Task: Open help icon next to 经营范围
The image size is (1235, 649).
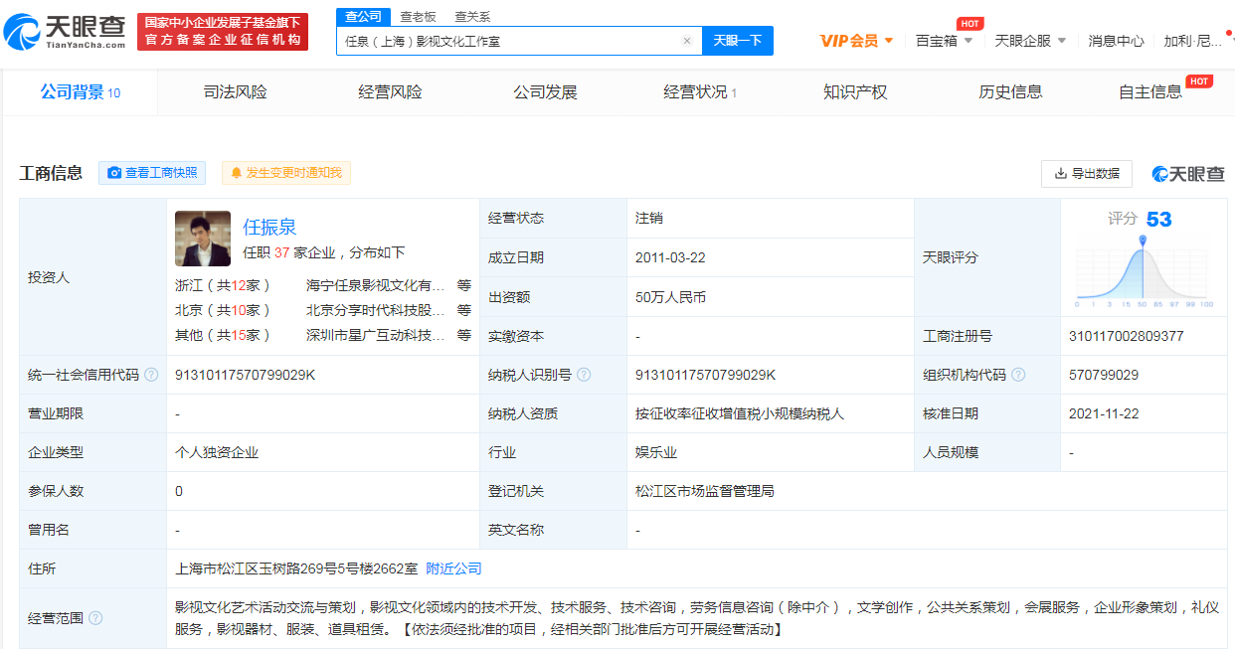Action: 95,617
